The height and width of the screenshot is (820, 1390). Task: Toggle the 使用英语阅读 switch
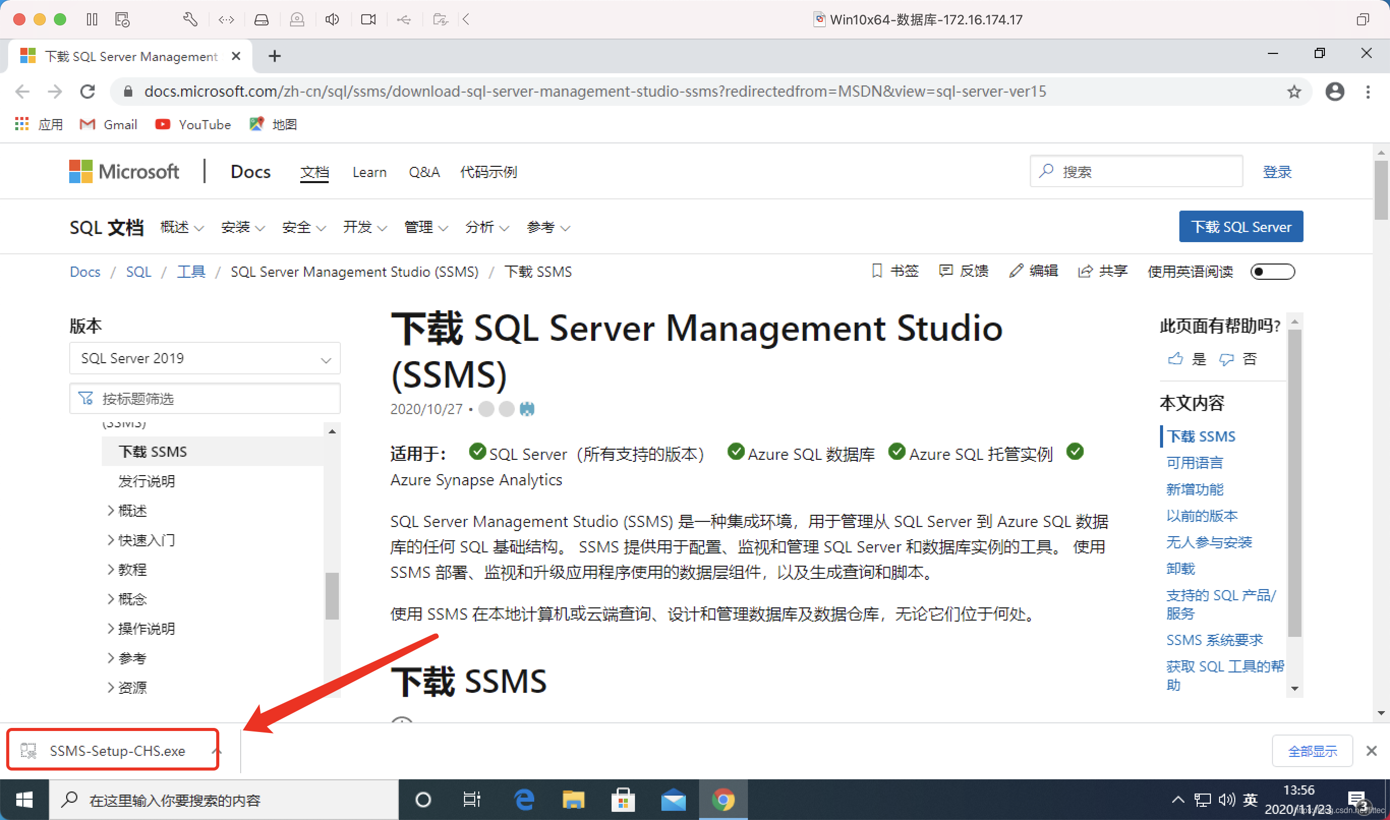tap(1272, 271)
